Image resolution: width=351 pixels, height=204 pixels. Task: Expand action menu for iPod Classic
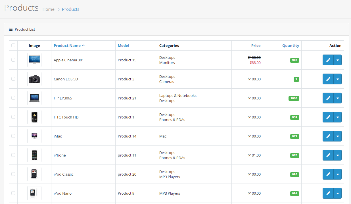338,174
